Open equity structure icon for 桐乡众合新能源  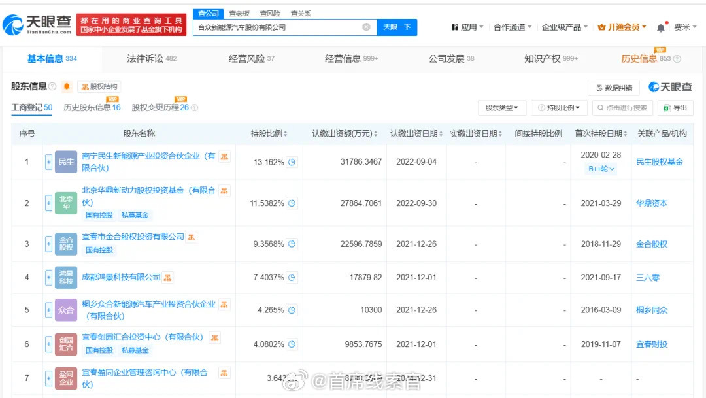tap(224, 305)
